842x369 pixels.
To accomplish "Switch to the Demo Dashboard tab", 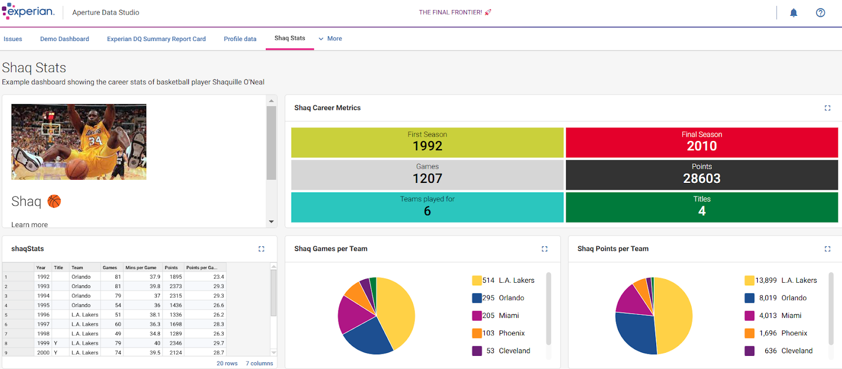I will click(x=65, y=39).
